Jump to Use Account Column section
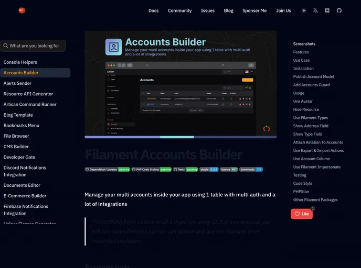 tap(312, 159)
